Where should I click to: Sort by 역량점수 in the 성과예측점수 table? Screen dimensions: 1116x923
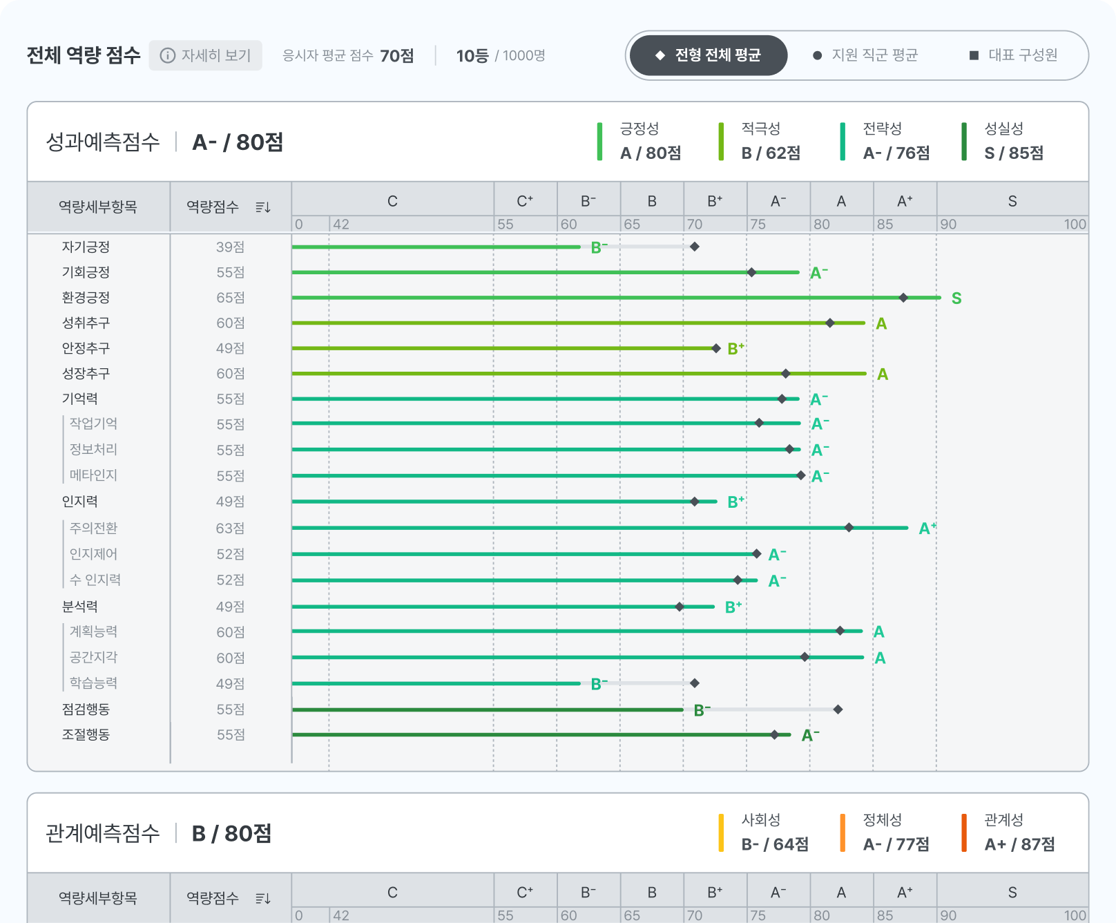[263, 207]
